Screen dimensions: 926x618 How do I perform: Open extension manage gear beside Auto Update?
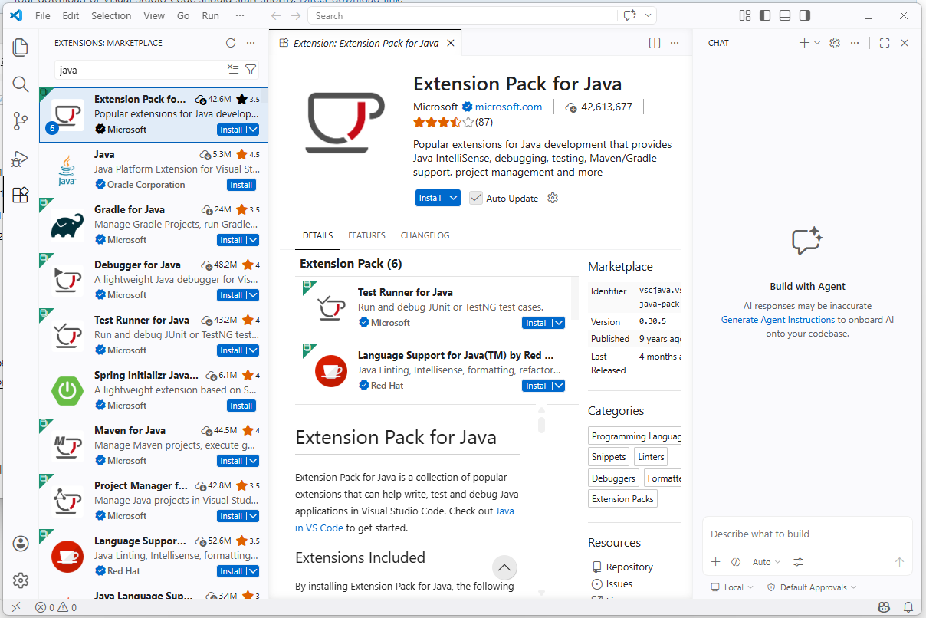(x=553, y=198)
